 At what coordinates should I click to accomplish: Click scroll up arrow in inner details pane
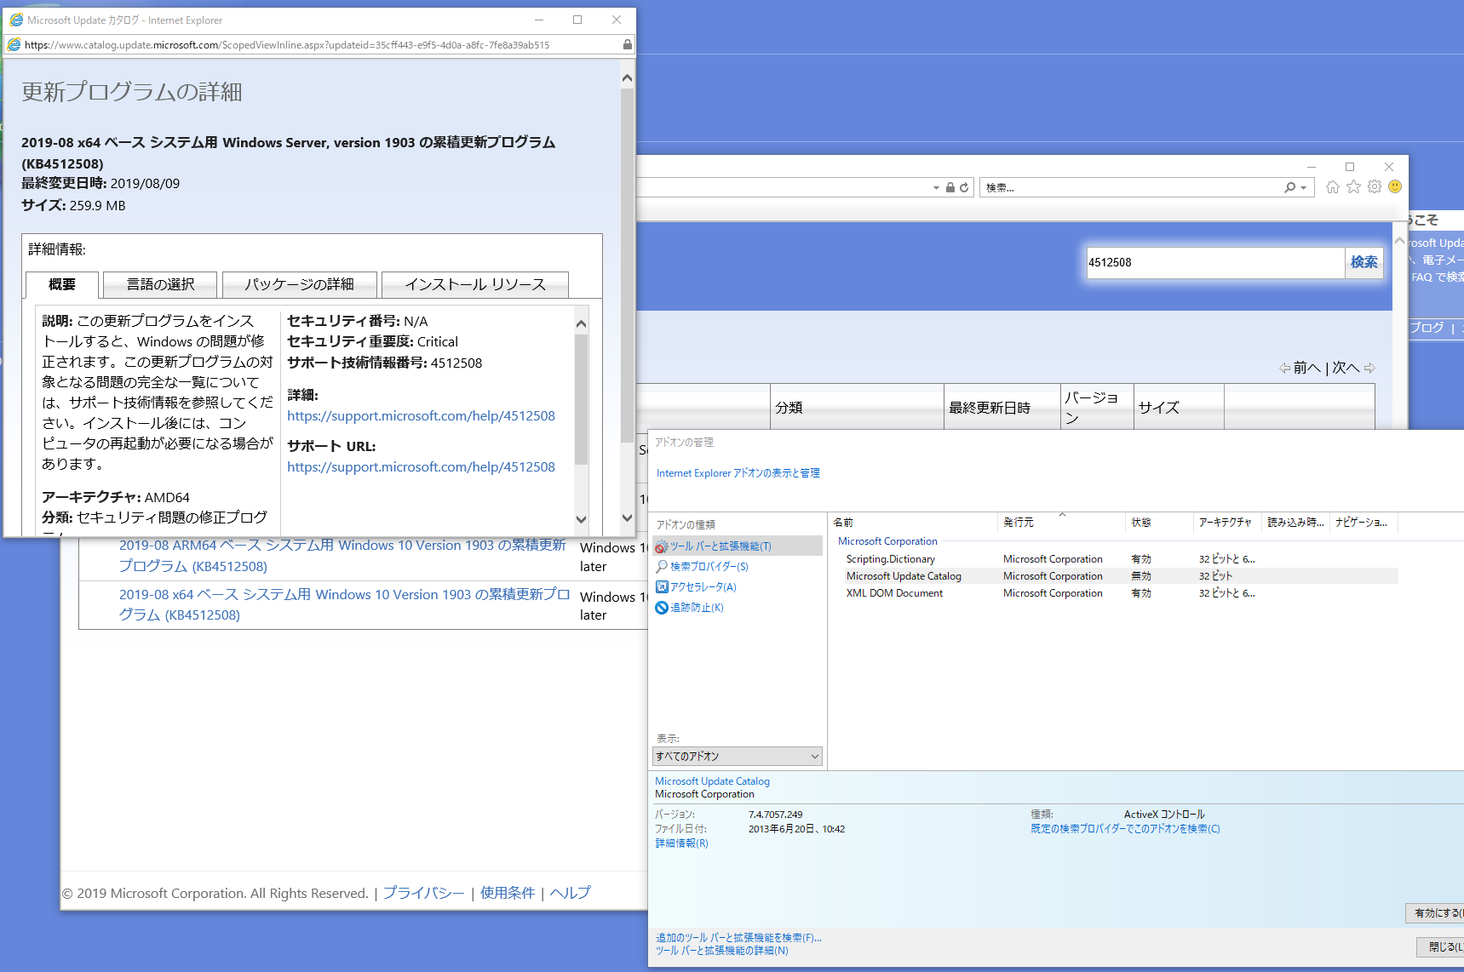(x=581, y=323)
